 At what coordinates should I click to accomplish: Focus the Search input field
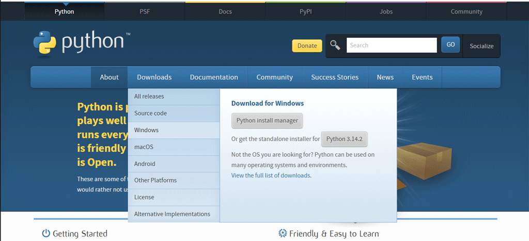[391, 45]
